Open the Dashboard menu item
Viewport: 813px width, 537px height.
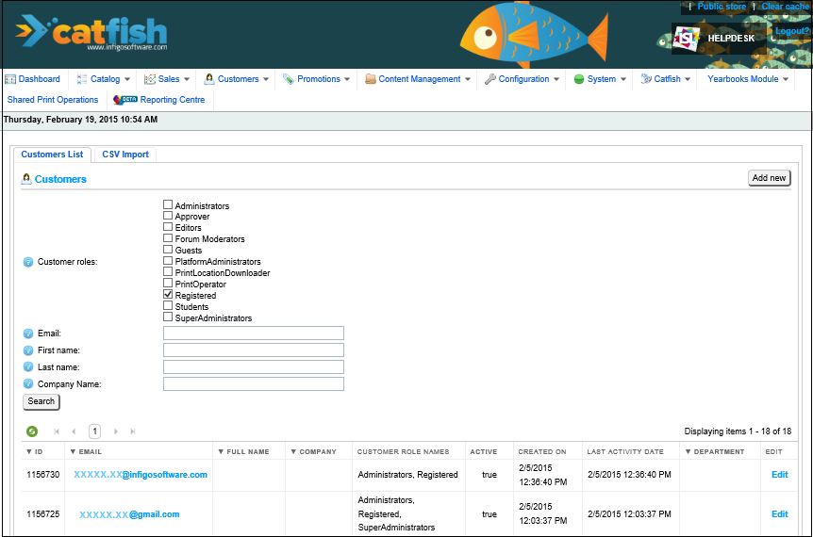pyautogui.click(x=33, y=79)
